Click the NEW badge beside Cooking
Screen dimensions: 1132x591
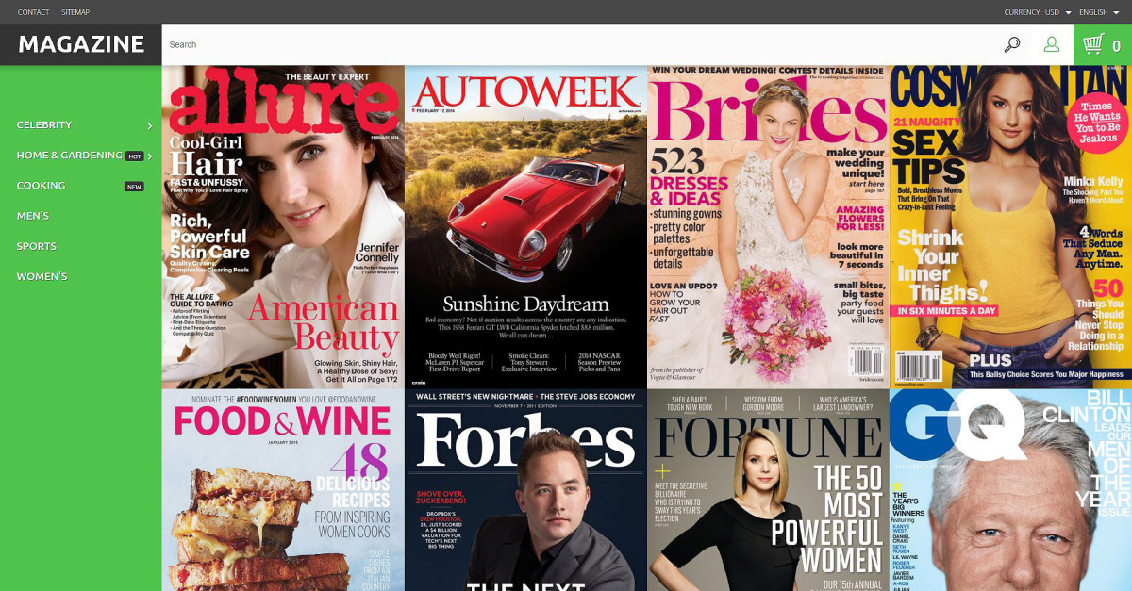135,187
